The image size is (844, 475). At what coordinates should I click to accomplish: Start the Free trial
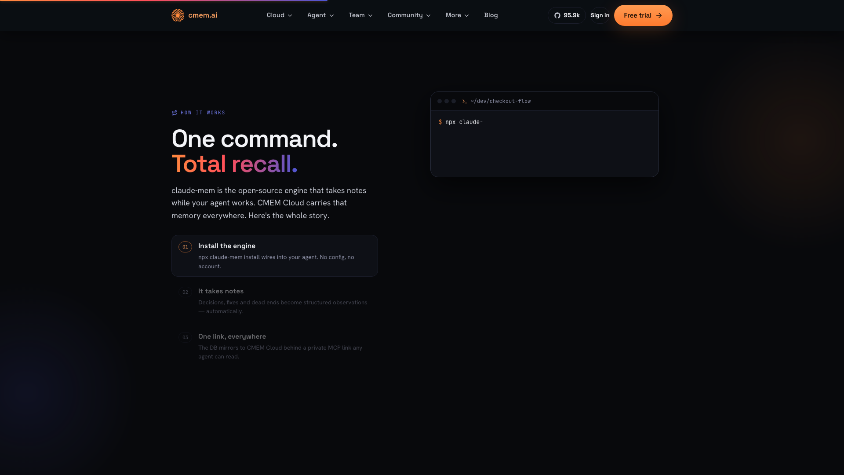(643, 15)
